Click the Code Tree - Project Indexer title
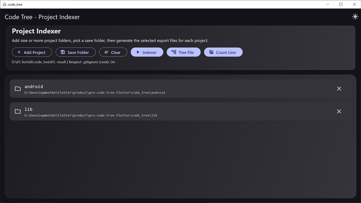 pyautogui.click(x=42, y=17)
